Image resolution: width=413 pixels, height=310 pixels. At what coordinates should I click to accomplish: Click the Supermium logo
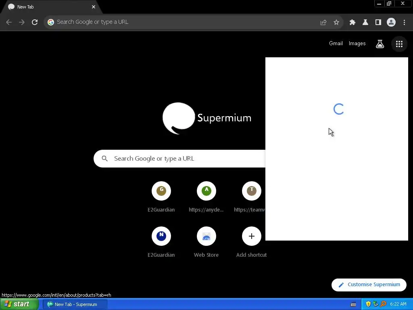pyautogui.click(x=207, y=118)
